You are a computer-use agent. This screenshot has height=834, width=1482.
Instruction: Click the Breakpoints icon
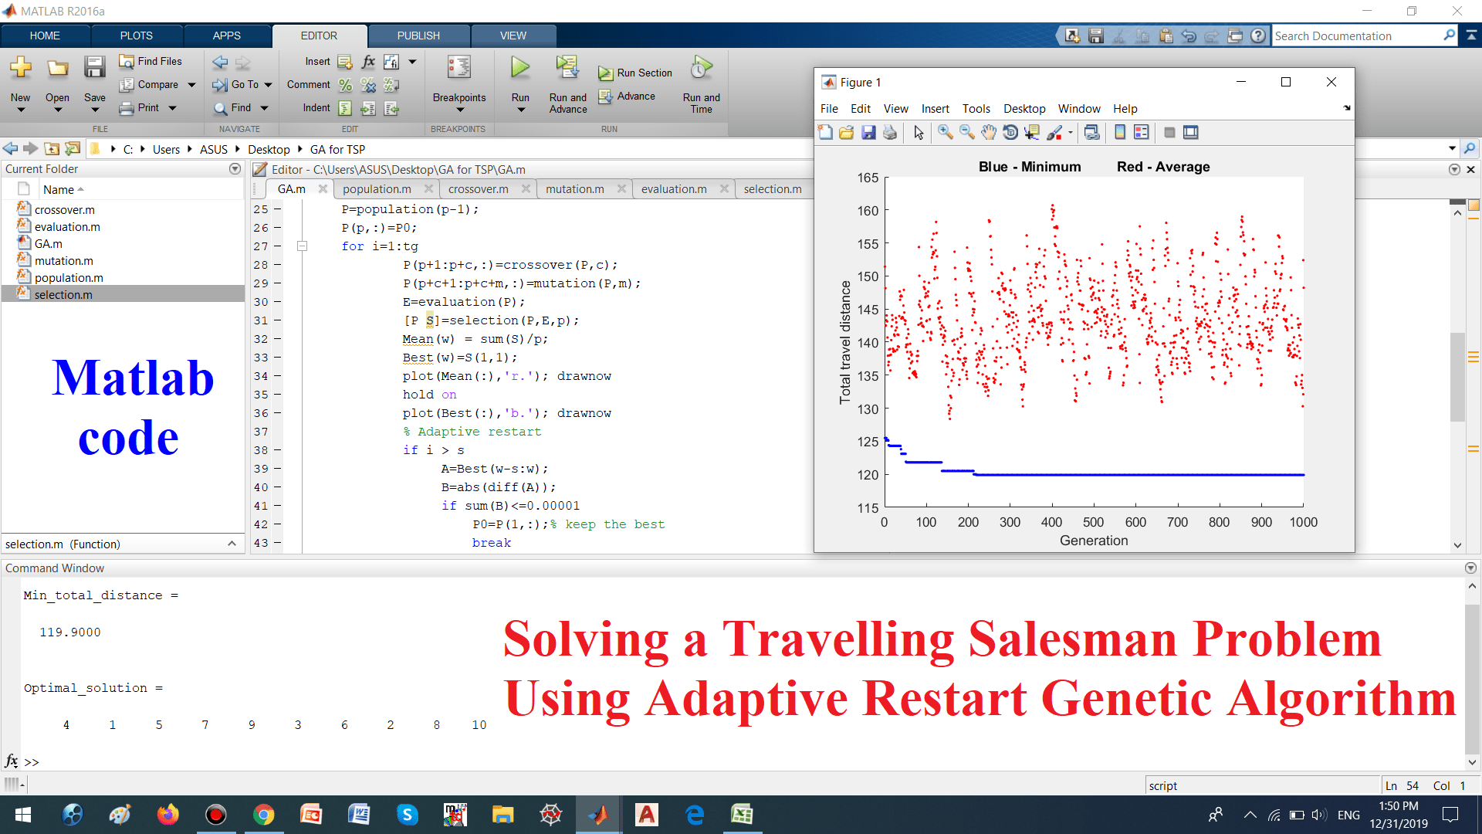(x=458, y=69)
